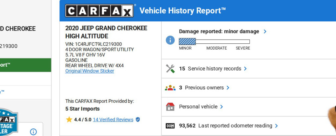
Task: Click the gold star rating icon
Action: tap(69, 120)
